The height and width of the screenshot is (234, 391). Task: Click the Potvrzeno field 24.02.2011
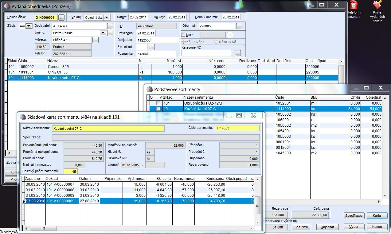[x=146, y=33]
